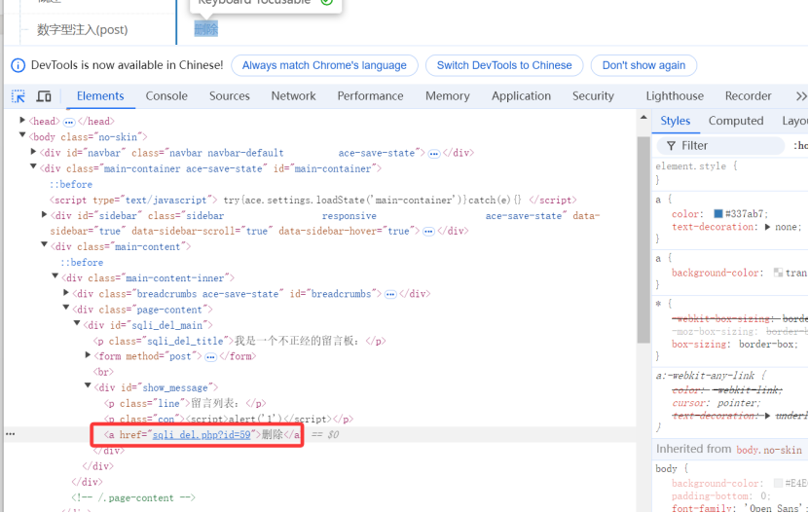809x513 pixels.
Task: Show collapsed sidebar content ellipsis
Action: [x=428, y=232]
